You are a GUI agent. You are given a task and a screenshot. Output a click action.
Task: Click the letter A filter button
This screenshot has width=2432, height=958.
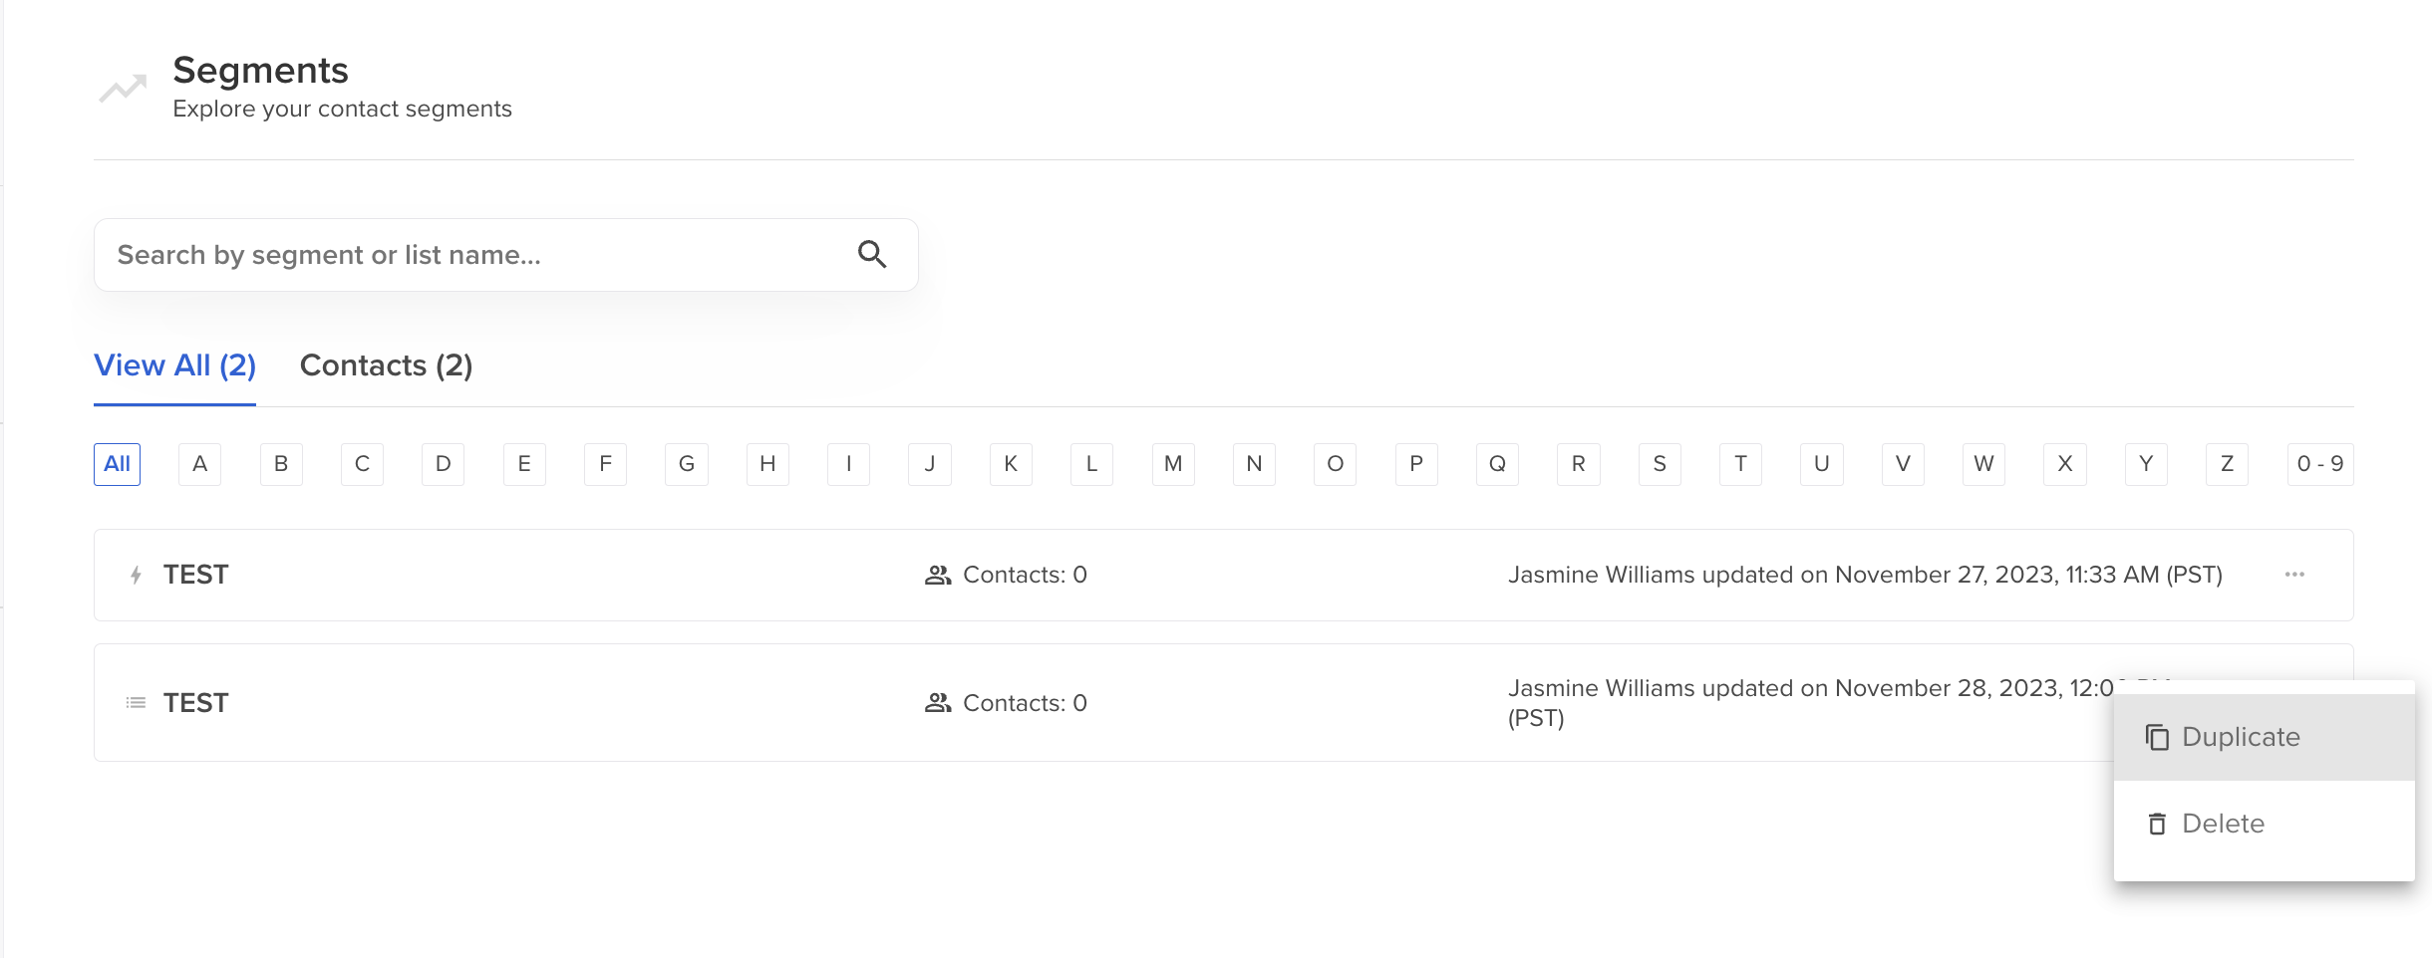tap(199, 464)
